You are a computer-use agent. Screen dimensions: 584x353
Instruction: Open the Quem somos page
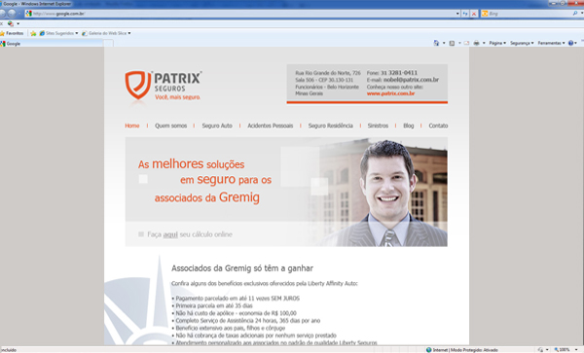pos(171,125)
